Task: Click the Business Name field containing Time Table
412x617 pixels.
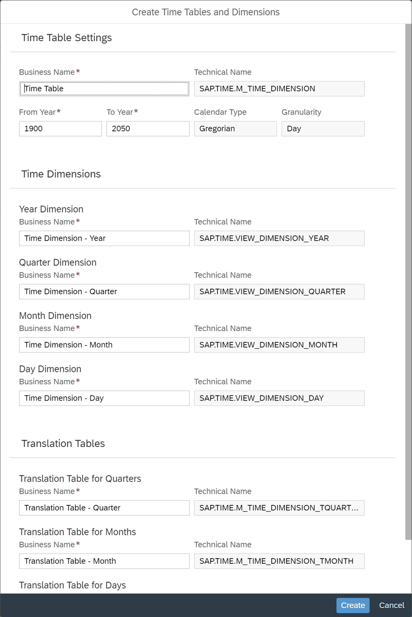Action: tap(104, 88)
